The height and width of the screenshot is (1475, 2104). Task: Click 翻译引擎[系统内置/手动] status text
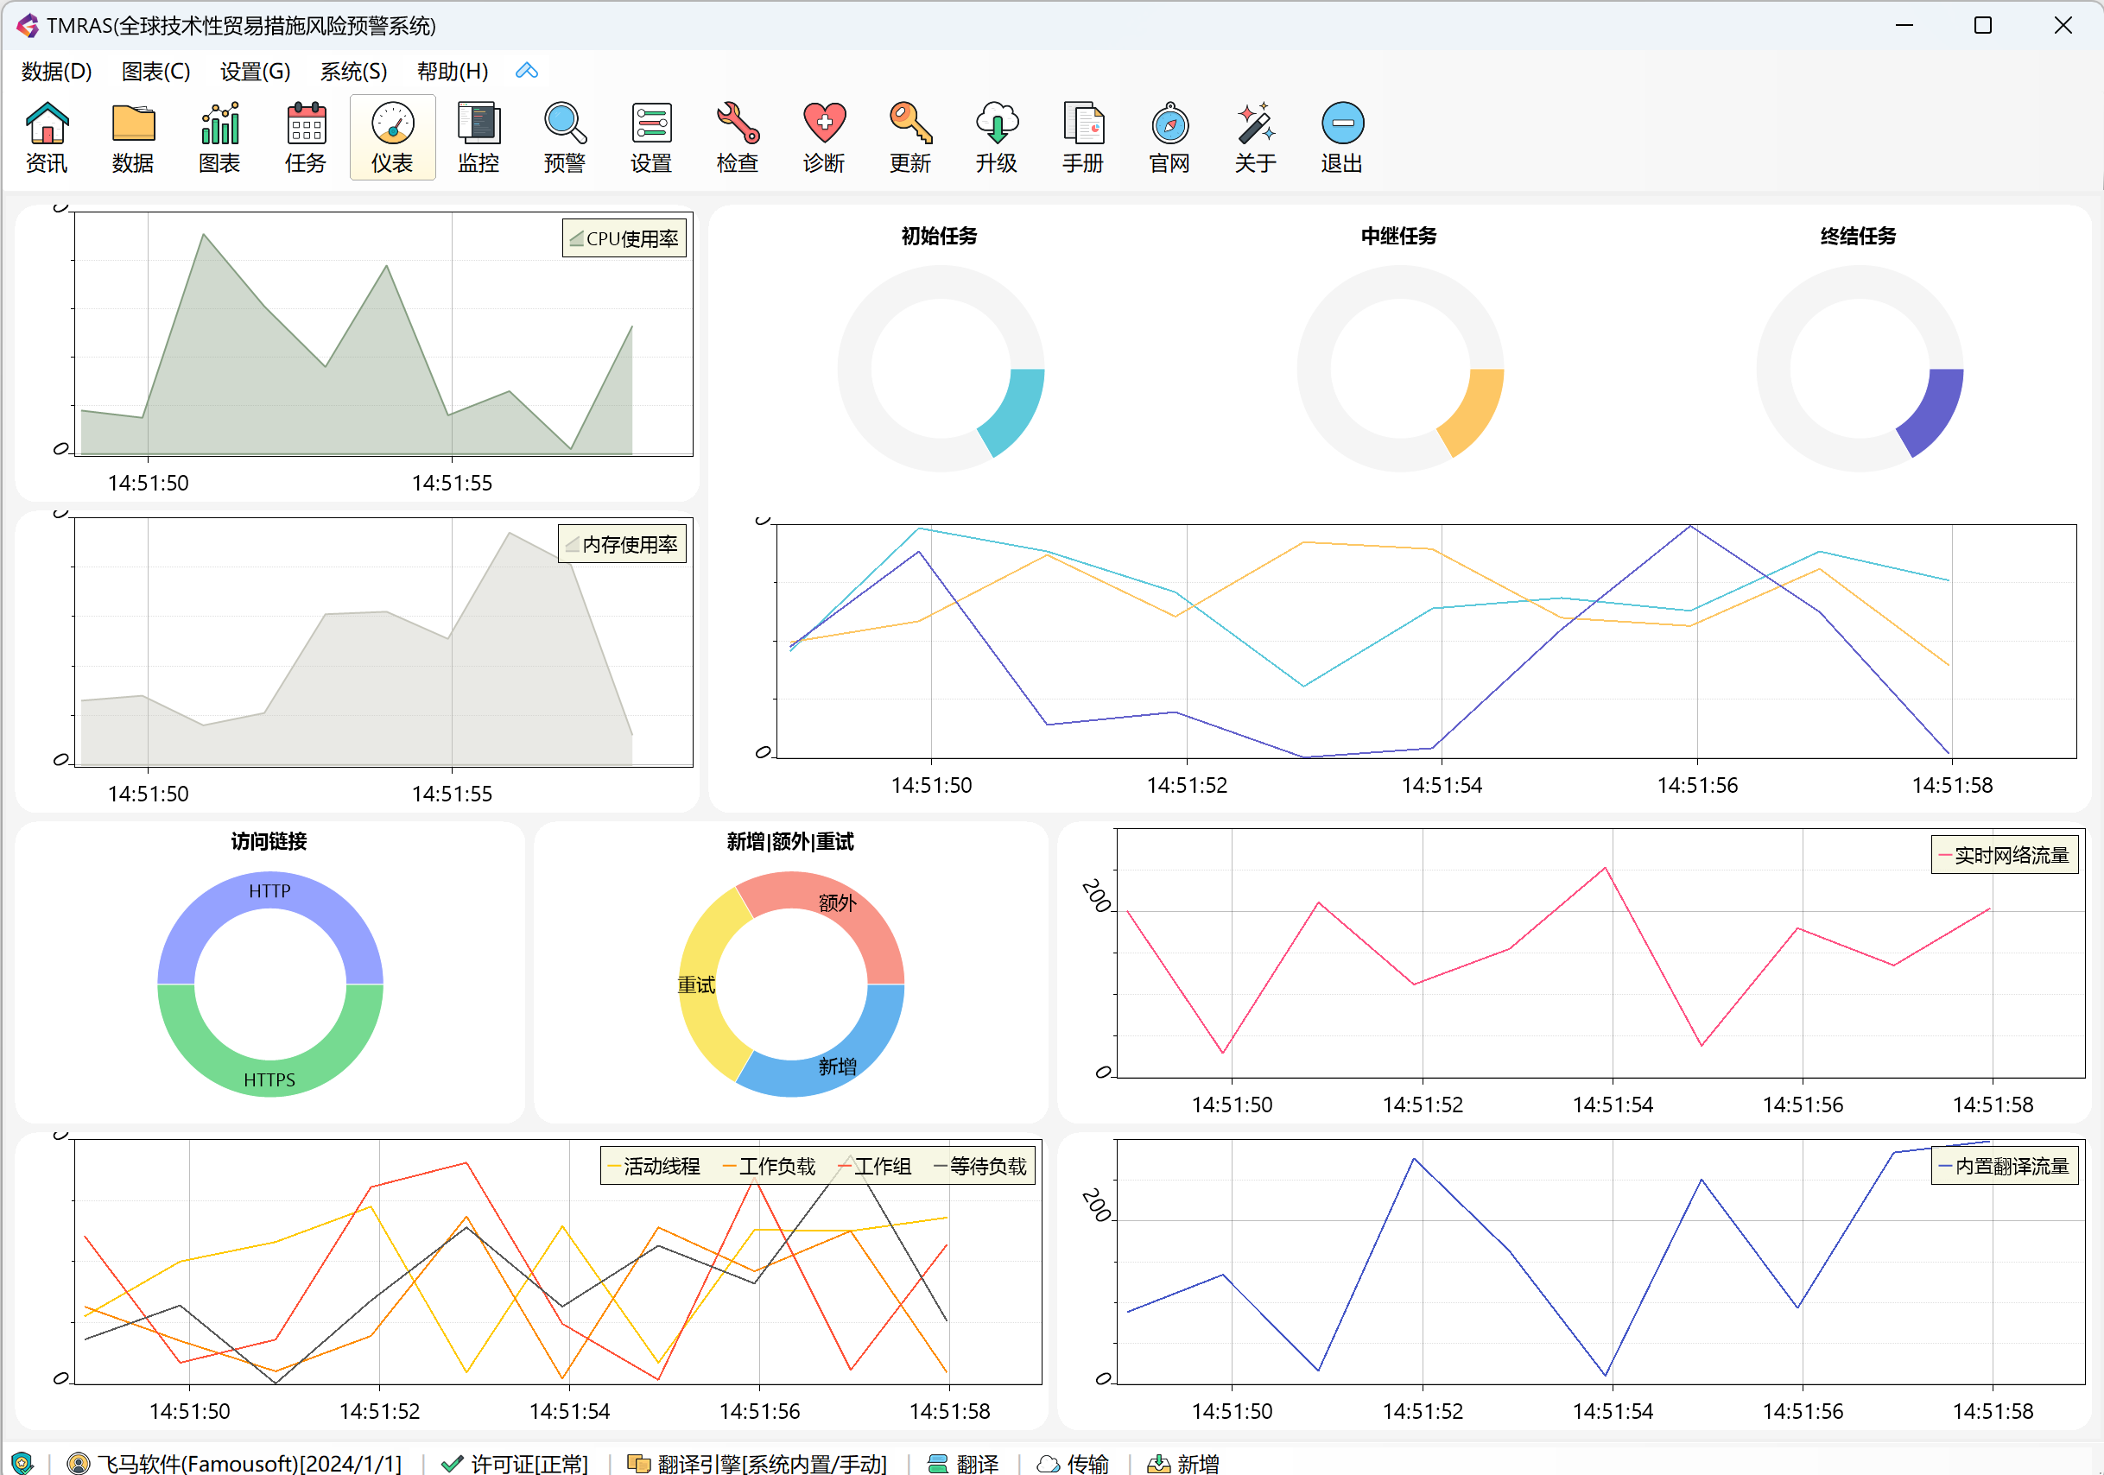(771, 1463)
